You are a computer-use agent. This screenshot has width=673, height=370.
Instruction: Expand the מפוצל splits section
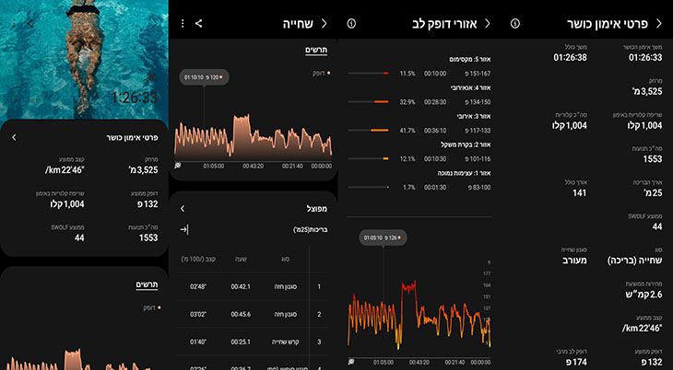pyautogui.click(x=183, y=208)
